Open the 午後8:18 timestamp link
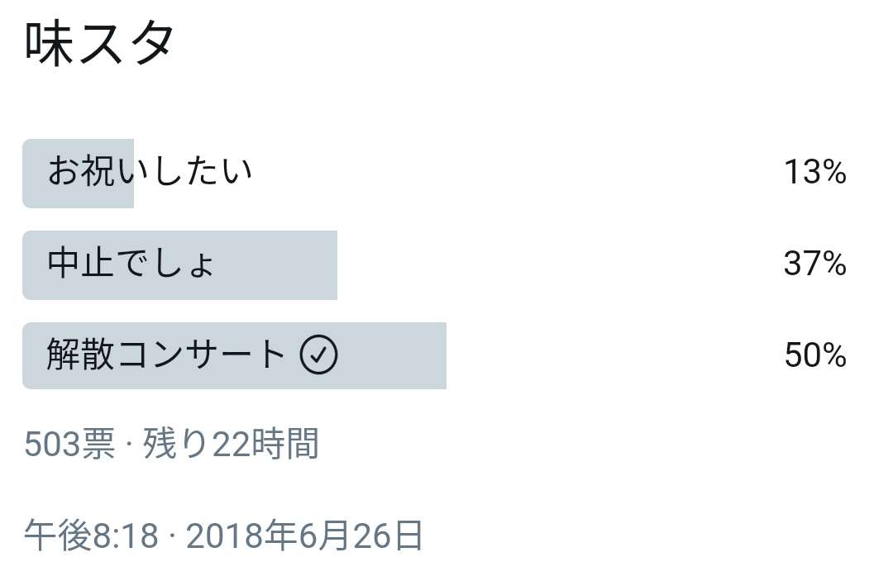 (x=91, y=536)
